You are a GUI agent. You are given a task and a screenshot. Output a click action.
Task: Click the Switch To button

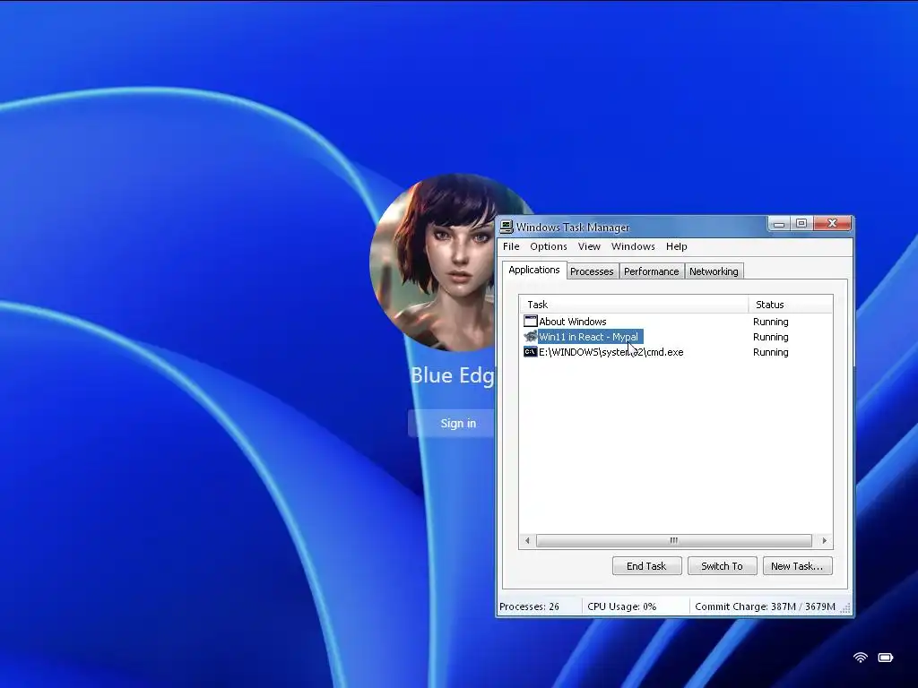(x=722, y=566)
